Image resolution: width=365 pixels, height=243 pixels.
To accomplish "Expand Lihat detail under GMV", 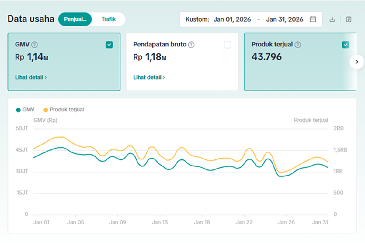I will [31, 77].
